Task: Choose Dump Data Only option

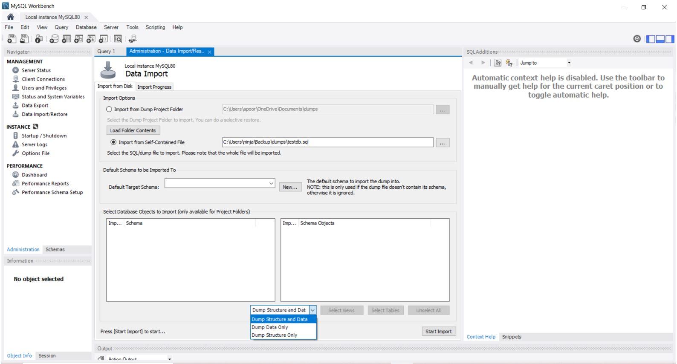Action: point(284,327)
